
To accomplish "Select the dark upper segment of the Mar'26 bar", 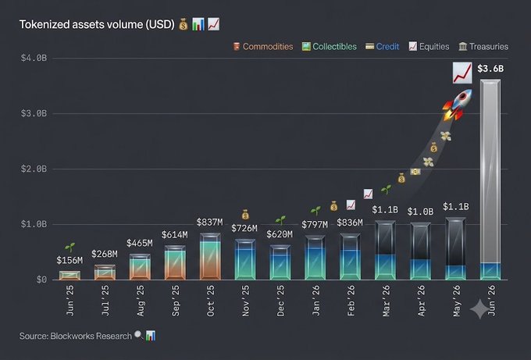I will click(386, 237).
